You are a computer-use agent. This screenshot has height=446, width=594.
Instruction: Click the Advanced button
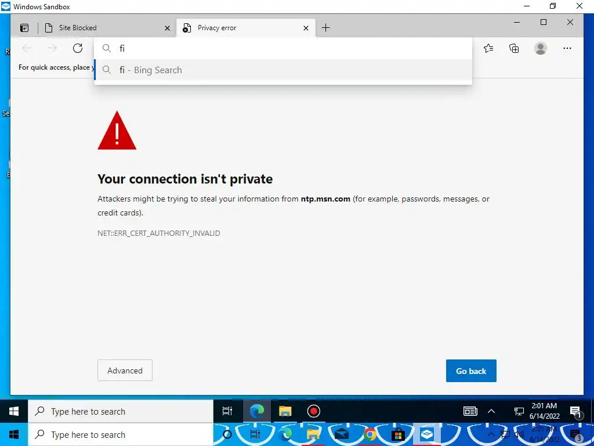coord(125,371)
